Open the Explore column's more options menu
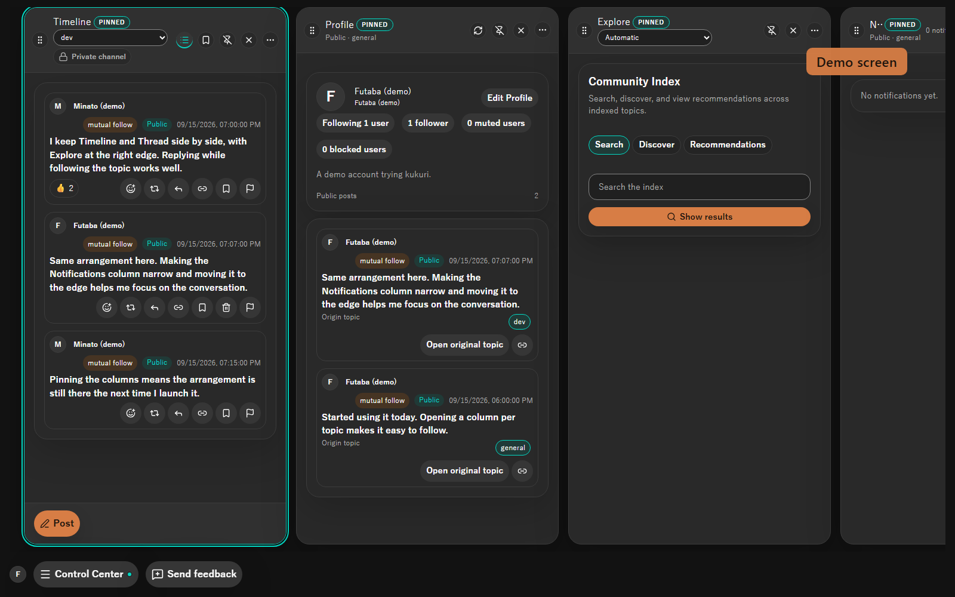 [x=815, y=30]
